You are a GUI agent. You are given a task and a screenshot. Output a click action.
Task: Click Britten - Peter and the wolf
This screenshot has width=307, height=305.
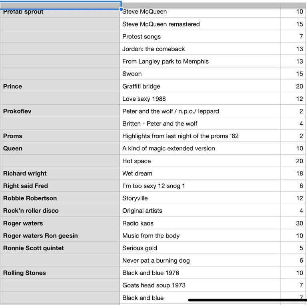coord(200,124)
